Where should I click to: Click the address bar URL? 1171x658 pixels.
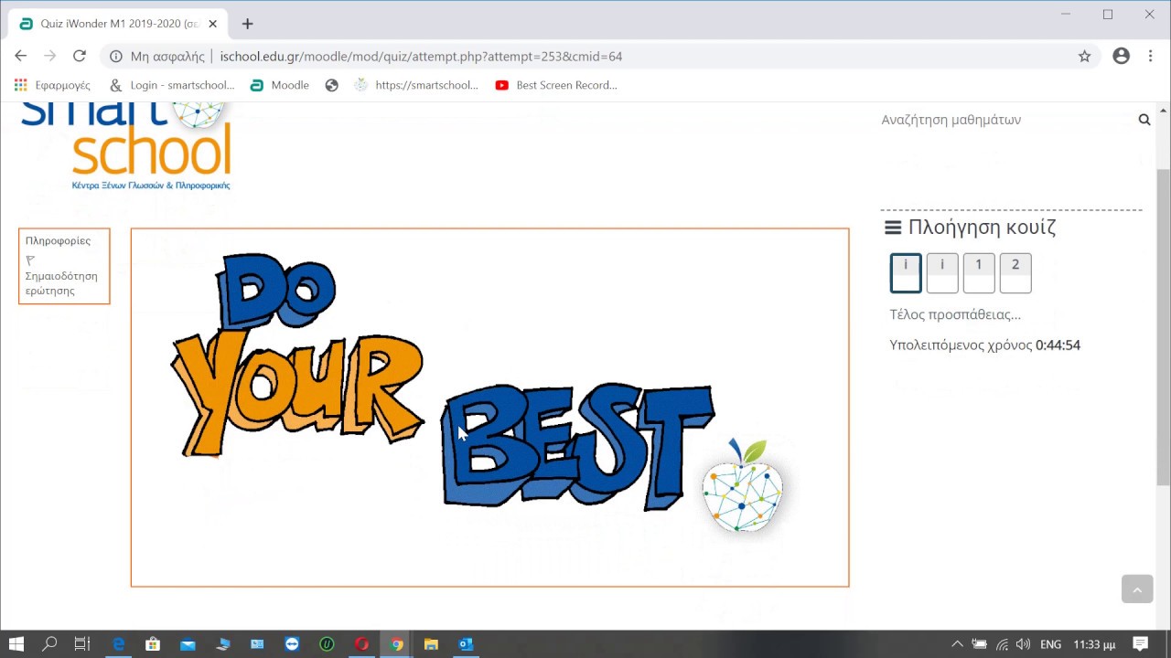421,57
